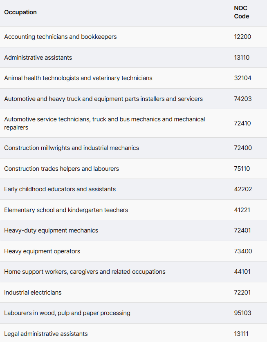Click the Industrial electricians occupation
267x342 pixels.
click(x=33, y=293)
